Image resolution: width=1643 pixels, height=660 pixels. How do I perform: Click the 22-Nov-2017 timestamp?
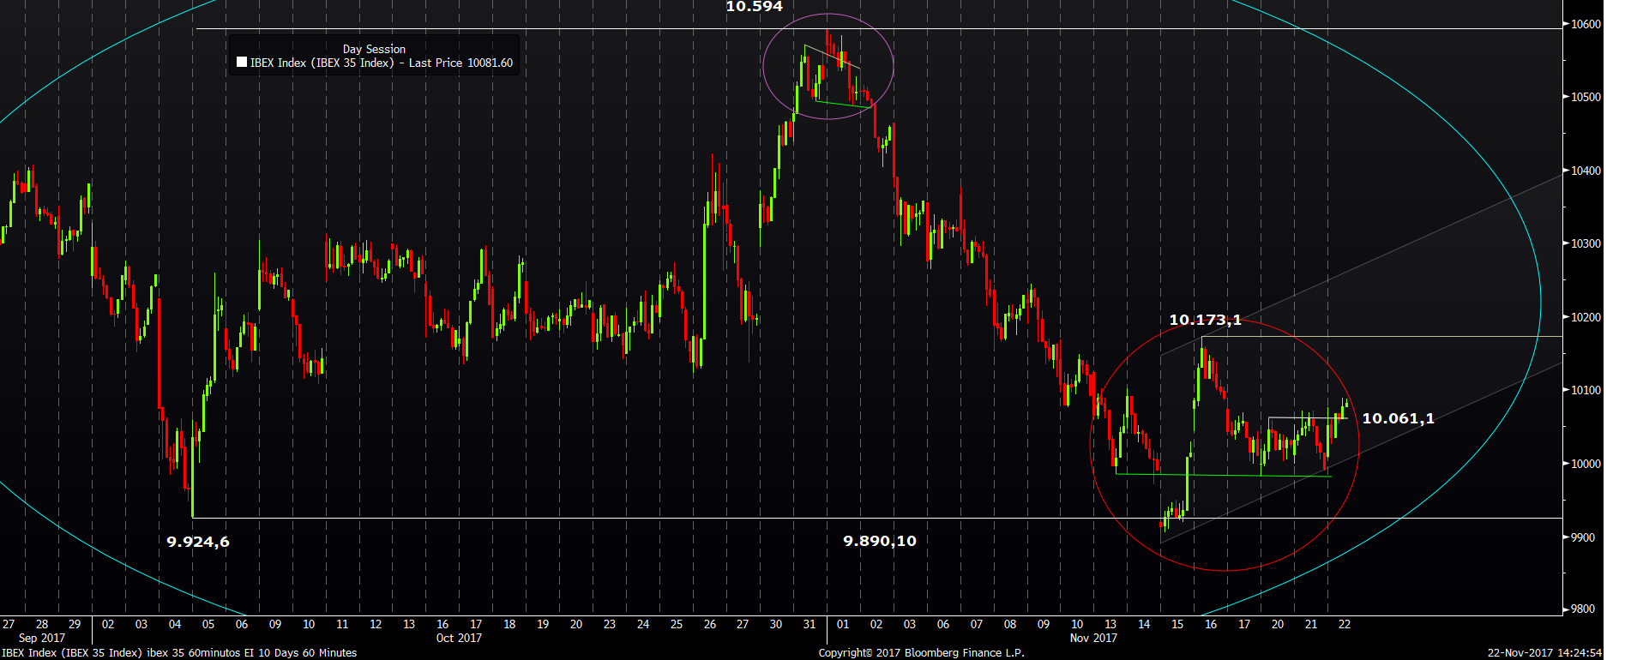pos(1544,653)
